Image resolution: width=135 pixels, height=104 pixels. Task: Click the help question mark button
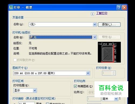(119, 8)
